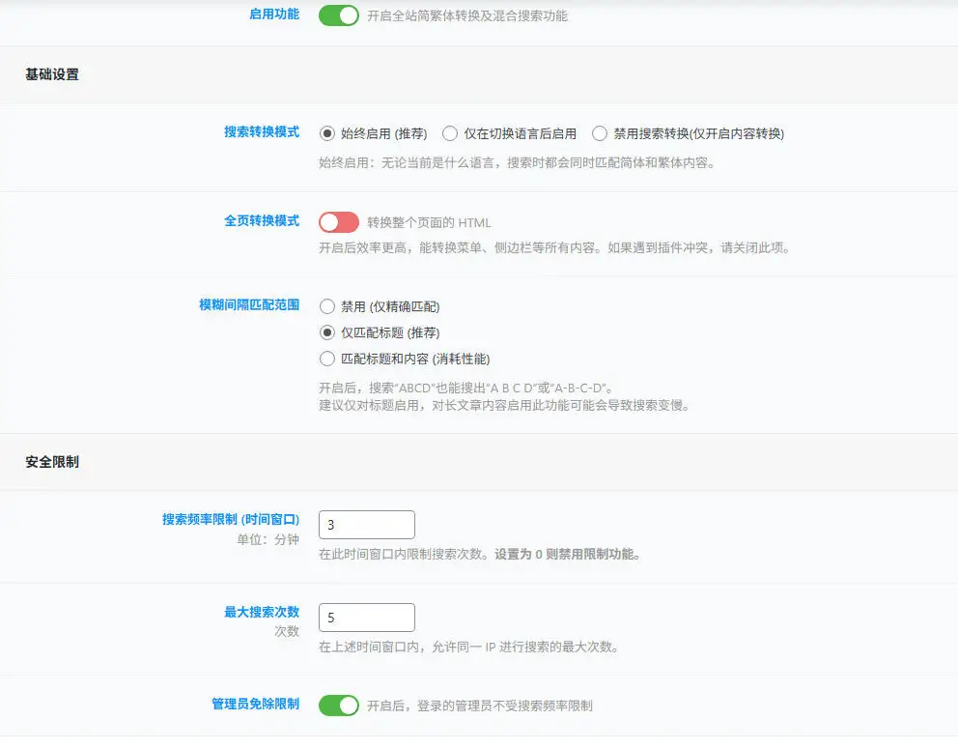Enable the 全页转换模式 switch
This screenshot has width=958, height=749.
coord(338,221)
